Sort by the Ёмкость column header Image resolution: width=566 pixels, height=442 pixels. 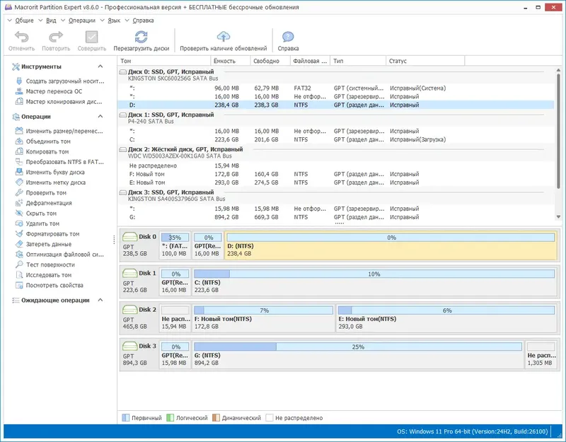pyautogui.click(x=224, y=62)
